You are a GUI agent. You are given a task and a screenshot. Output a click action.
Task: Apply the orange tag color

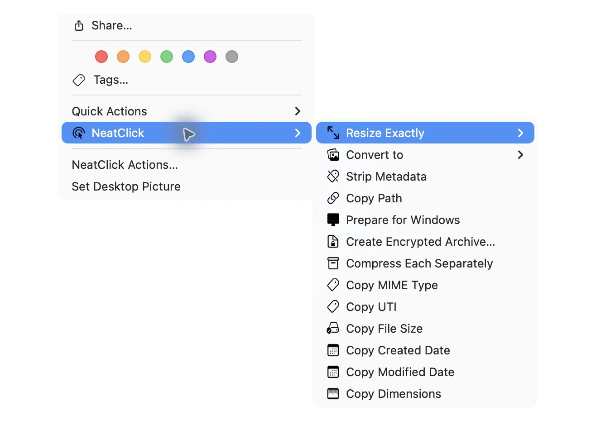click(123, 57)
